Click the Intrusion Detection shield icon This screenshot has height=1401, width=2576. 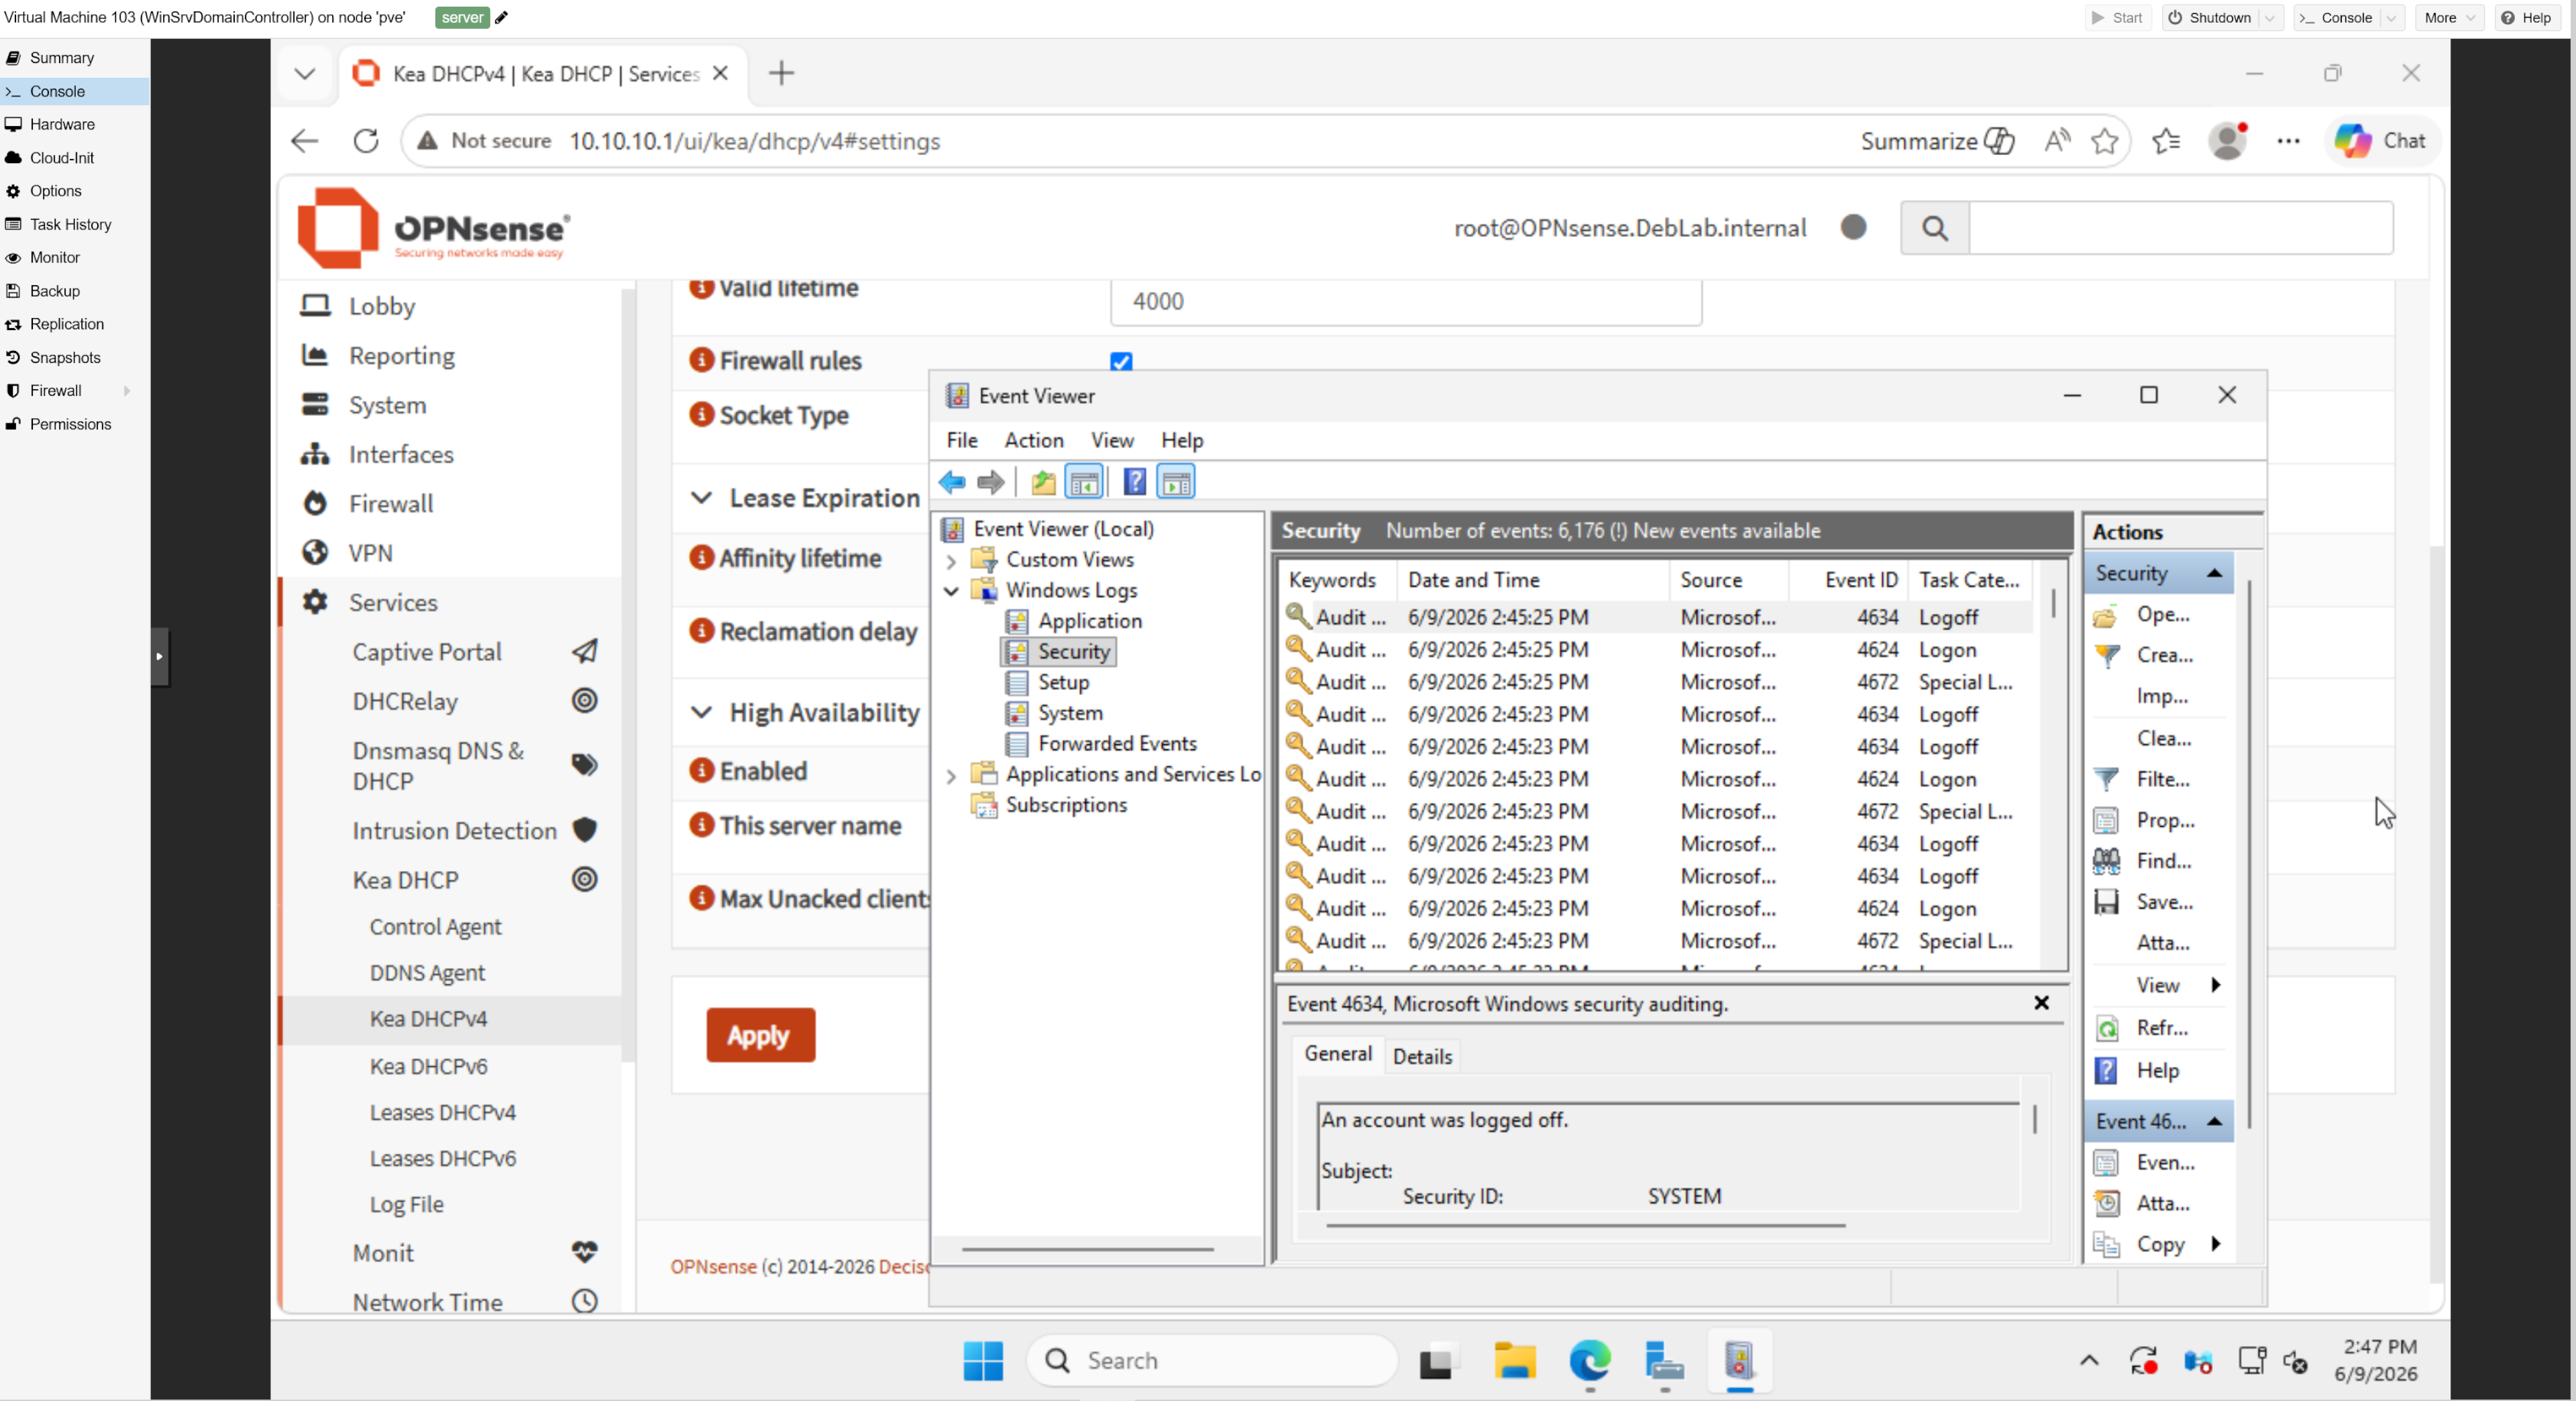click(x=584, y=830)
